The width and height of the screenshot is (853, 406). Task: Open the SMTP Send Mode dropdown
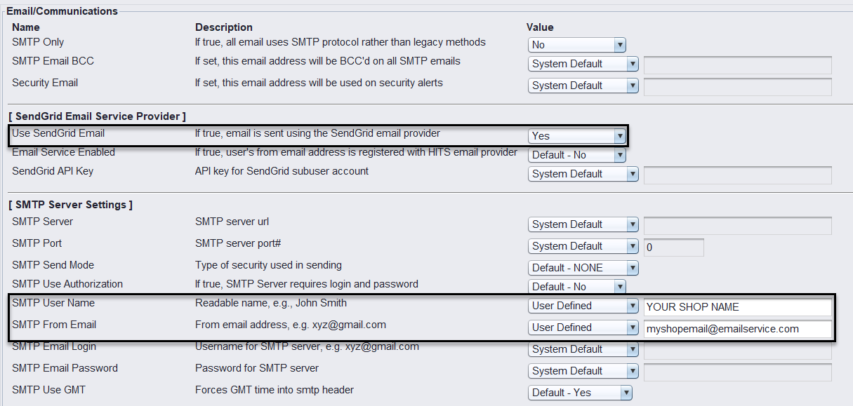click(583, 268)
